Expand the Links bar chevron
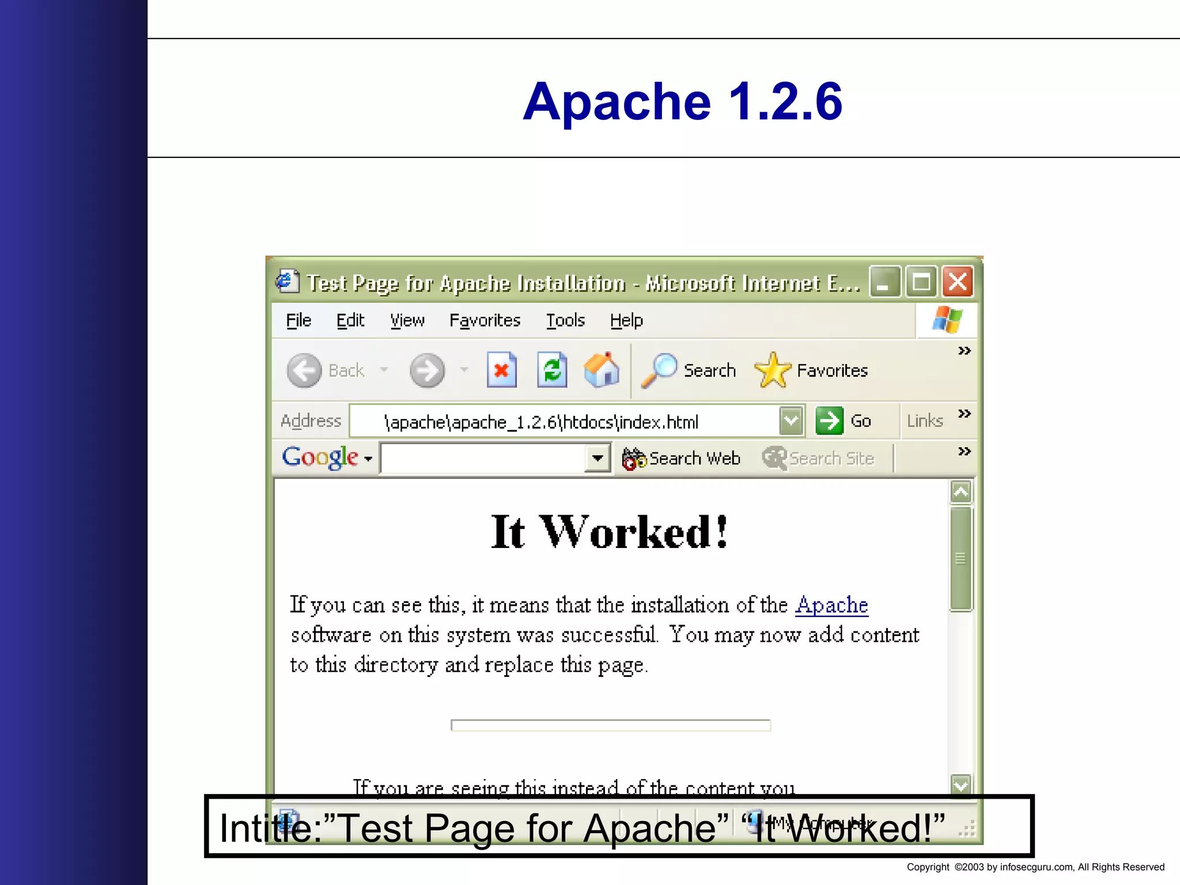This screenshot has width=1180, height=885. point(965,414)
